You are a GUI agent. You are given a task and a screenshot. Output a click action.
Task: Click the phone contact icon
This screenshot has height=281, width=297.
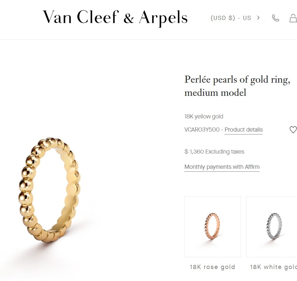coord(275,18)
